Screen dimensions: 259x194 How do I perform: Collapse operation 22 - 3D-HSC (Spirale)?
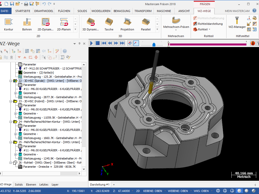[x=11, y=81]
